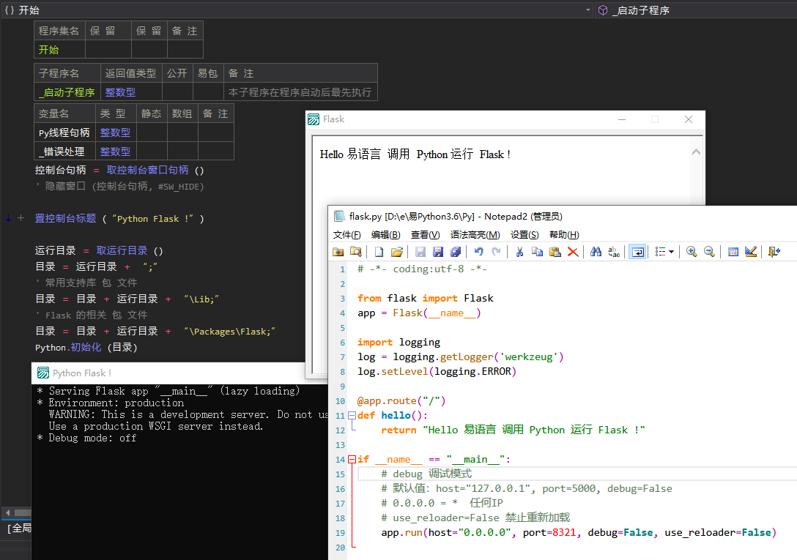Toggle word wrap in Notepad2 toolbar
This screenshot has width=797, height=560.
(637, 252)
